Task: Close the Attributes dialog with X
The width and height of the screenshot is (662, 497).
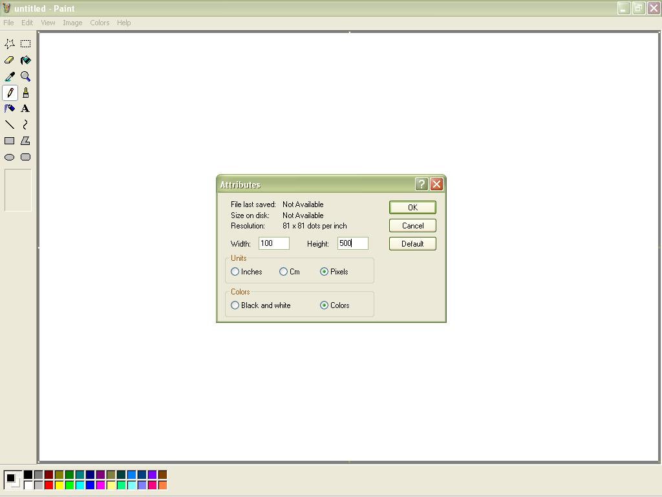Action: pos(437,184)
